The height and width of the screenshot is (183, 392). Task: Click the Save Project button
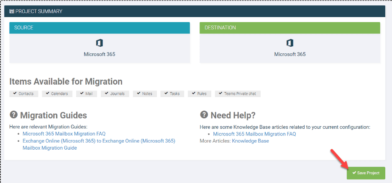point(366,173)
